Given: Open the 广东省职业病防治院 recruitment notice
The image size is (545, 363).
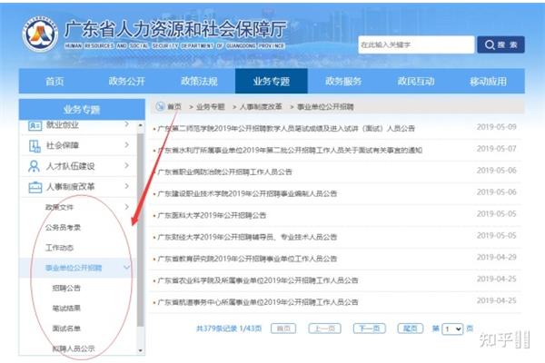Looking at the screenshot, I should point(225,172).
